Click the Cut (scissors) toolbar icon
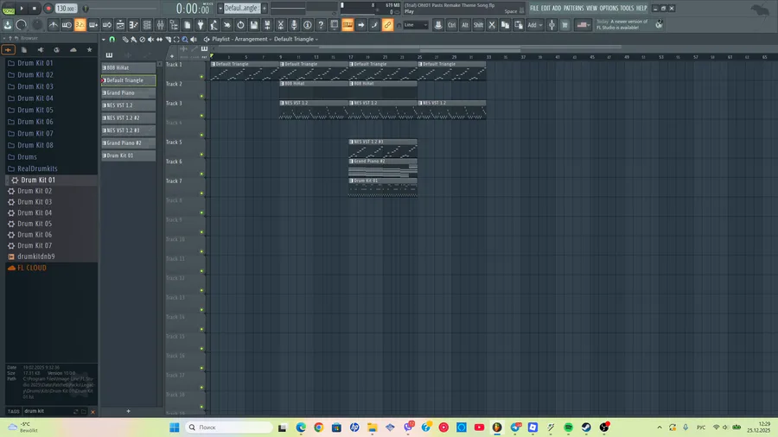This screenshot has height=437, width=778. (492, 25)
